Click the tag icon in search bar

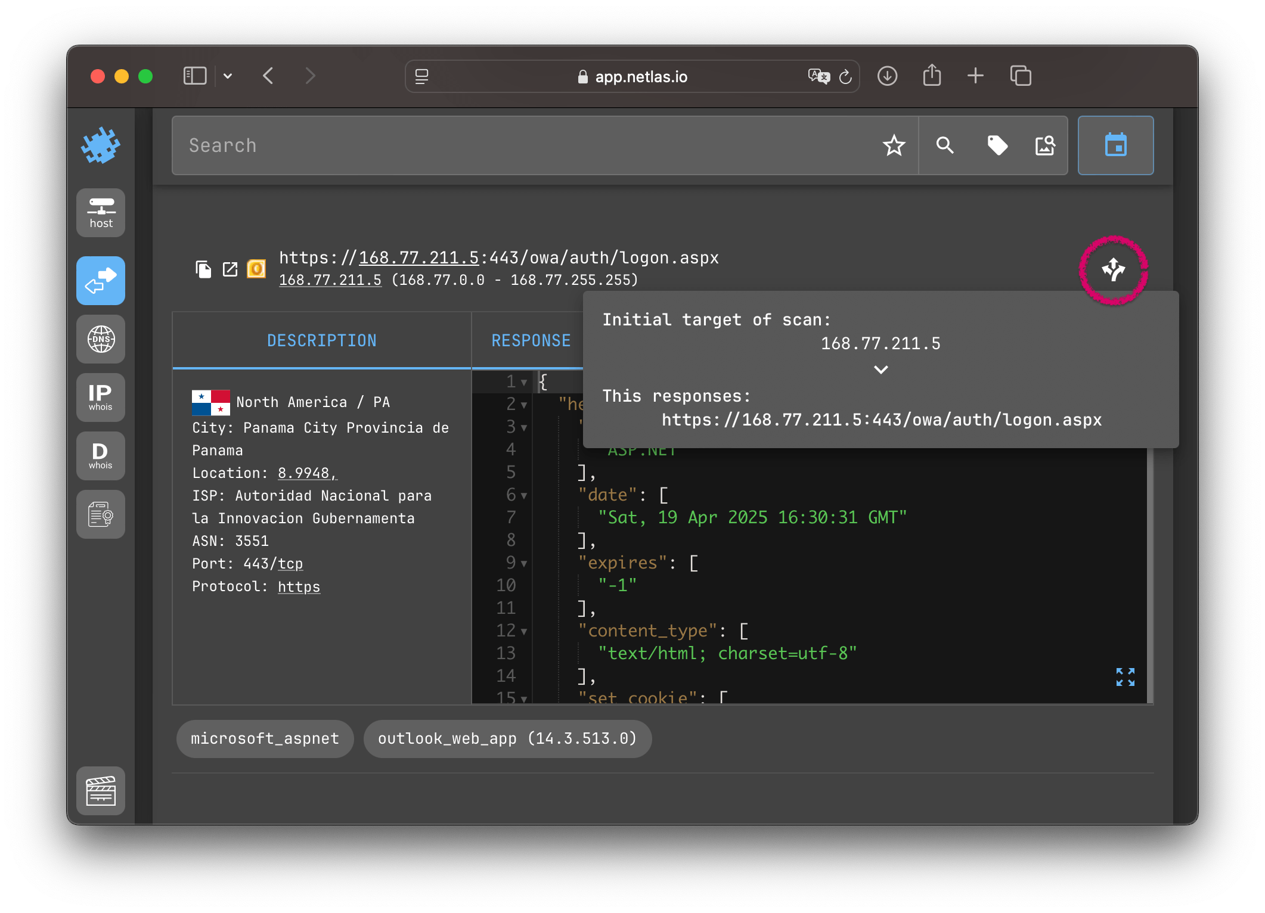pyautogui.click(x=997, y=145)
